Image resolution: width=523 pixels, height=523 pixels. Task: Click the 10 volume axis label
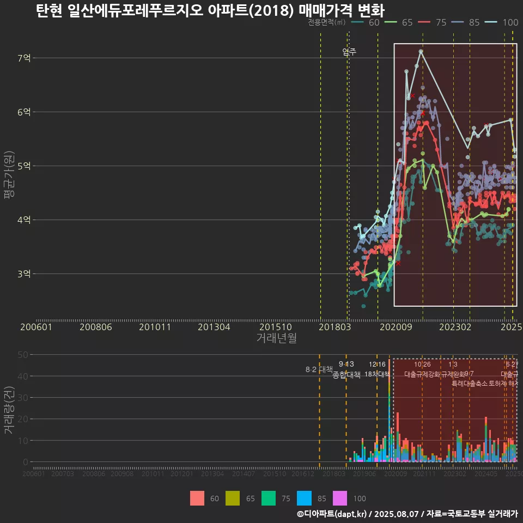23,440
